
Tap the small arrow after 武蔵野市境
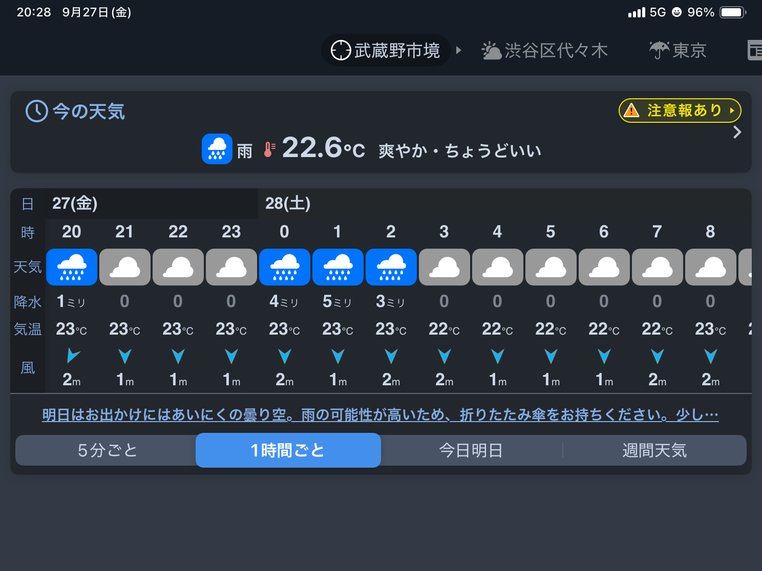click(459, 50)
